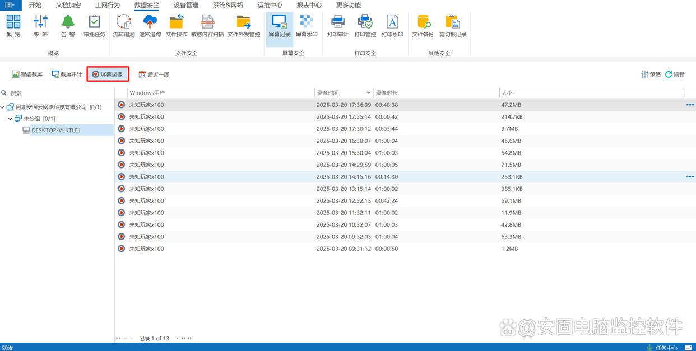Collapse the 未分组 group node

tap(11, 119)
